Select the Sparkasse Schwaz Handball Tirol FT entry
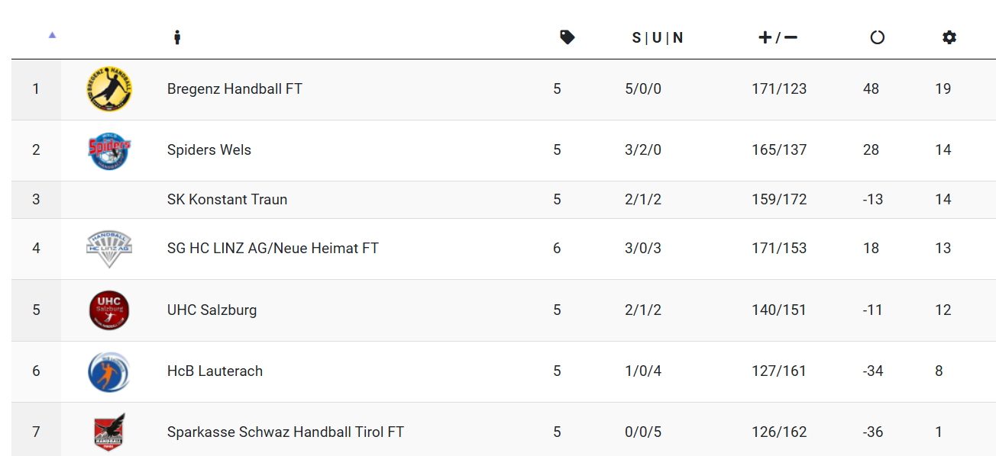The height and width of the screenshot is (456, 996). [x=286, y=432]
